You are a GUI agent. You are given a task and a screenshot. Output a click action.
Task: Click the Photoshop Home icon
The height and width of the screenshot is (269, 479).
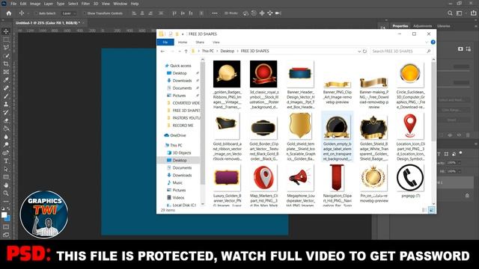click(9, 13)
